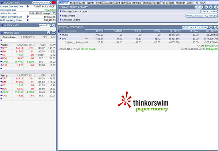219x151 pixels.
Task: Expand the Filled Orders section
Action: point(61,16)
